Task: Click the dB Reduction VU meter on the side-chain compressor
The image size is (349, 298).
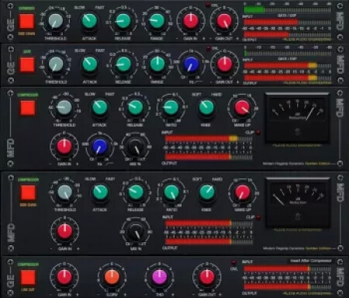Action: click(x=298, y=202)
